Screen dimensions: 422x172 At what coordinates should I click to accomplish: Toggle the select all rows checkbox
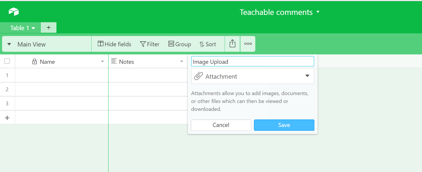pos(7,61)
